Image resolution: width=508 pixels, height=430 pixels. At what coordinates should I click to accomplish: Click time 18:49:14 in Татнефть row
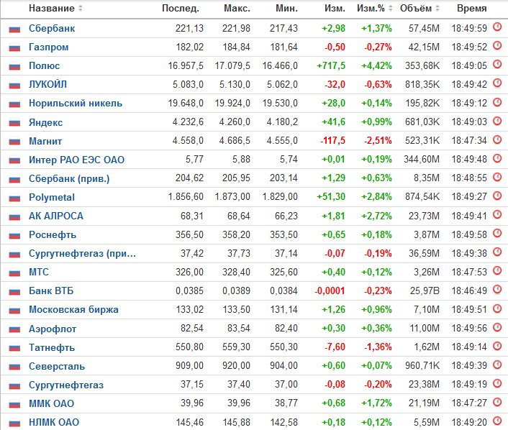point(469,347)
